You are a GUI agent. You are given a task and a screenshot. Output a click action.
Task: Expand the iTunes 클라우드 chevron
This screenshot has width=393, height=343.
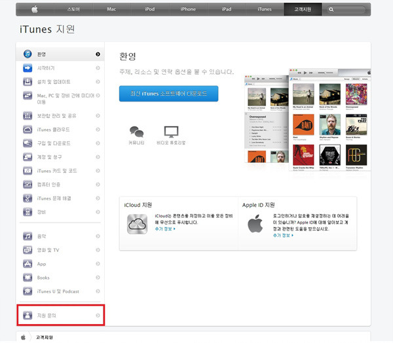point(98,130)
